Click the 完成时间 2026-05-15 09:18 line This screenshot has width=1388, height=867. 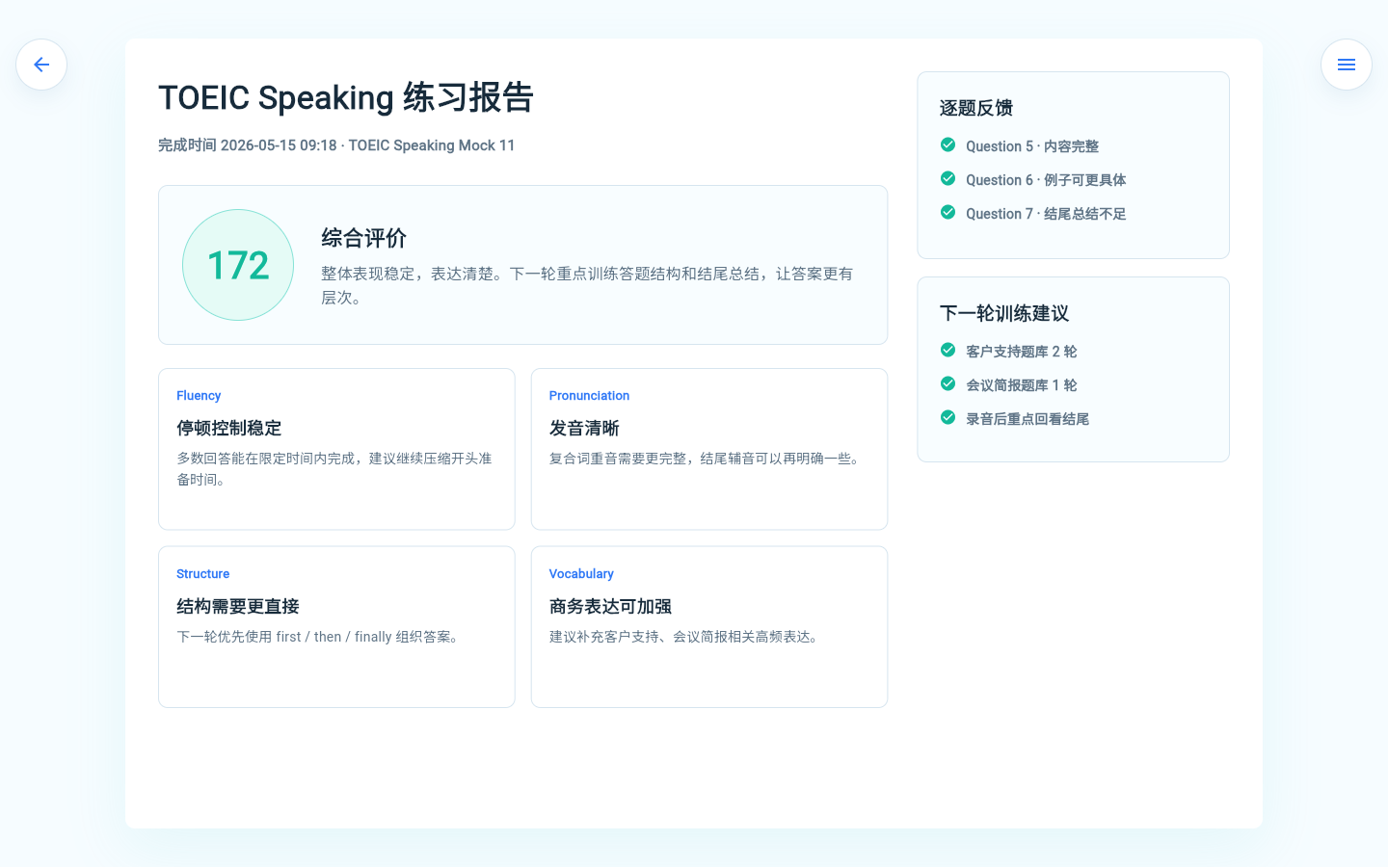click(336, 145)
